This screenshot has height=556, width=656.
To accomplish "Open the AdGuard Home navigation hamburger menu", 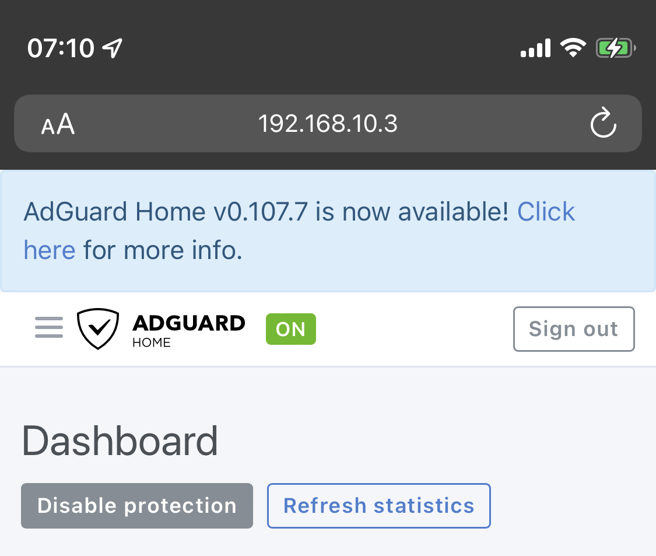I will (x=49, y=328).
